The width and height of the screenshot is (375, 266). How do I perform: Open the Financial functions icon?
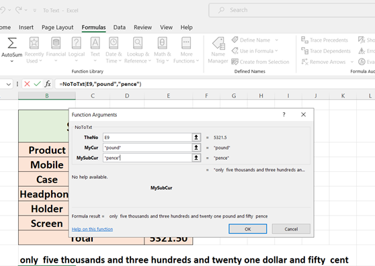pyautogui.click(x=56, y=43)
